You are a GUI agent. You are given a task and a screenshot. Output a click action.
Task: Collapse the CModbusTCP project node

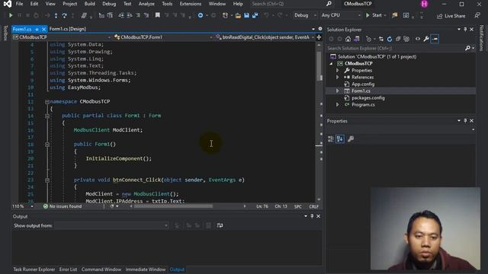331,64
